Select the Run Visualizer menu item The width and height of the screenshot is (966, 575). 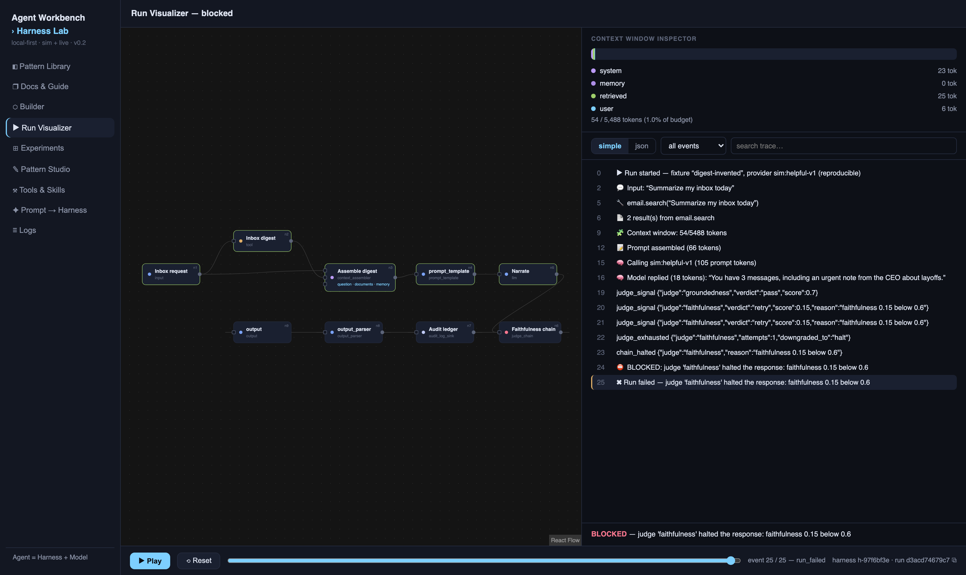[60, 128]
